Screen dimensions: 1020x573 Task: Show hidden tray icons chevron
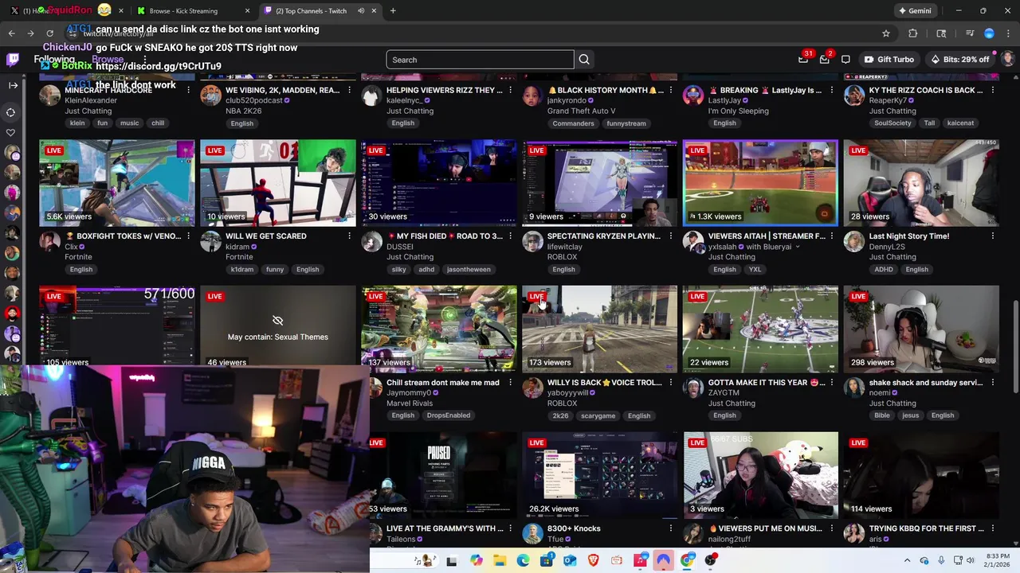pos(907,560)
